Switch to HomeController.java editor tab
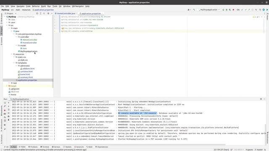The height and width of the screenshot is (151, 269). click(66, 13)
